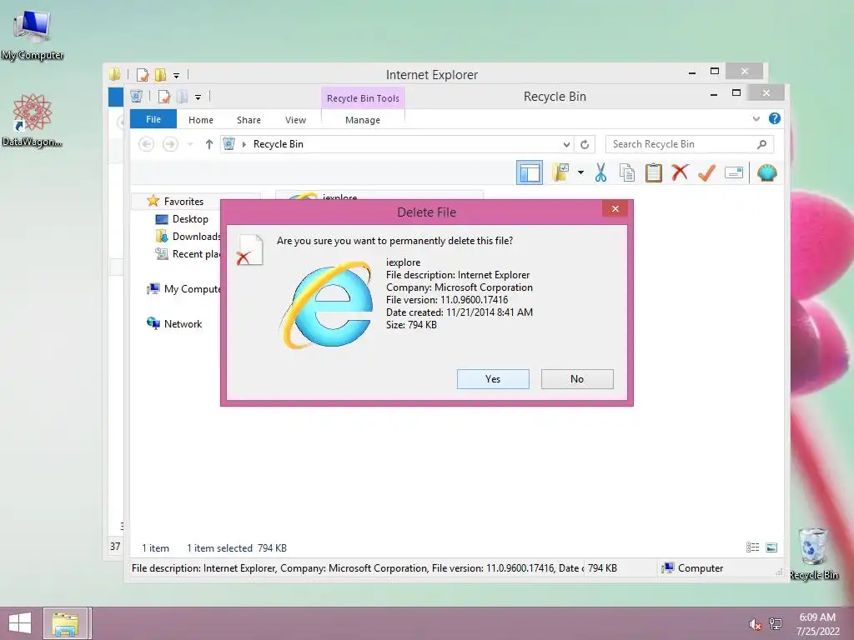Click New folder icon in Internet Explorer window title bar

point(160,74)
